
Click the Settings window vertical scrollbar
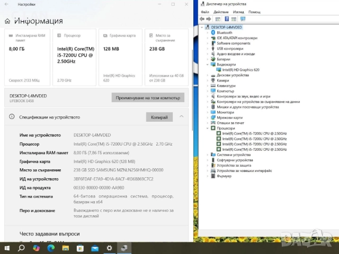(x=192, y=89)
